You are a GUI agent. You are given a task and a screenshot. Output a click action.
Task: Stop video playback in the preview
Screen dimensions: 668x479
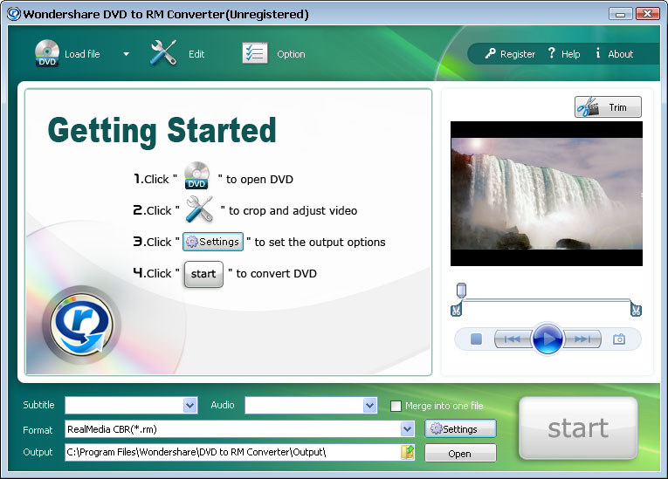pos(476,339)
